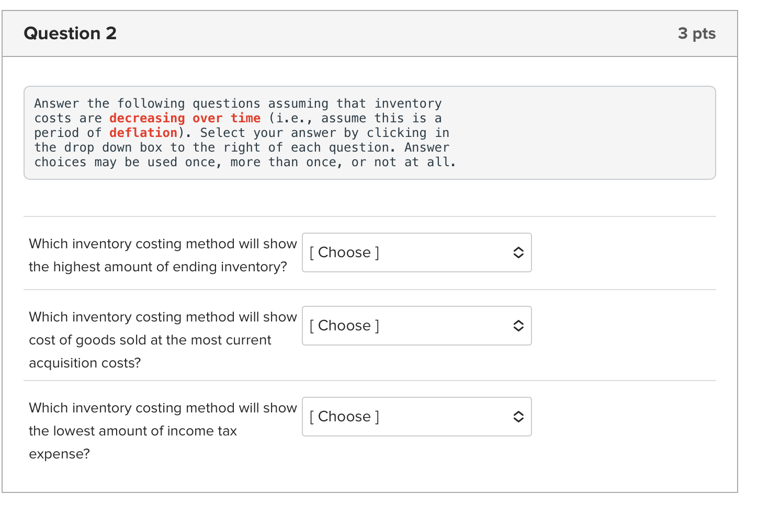The width and height of the screenshot is (758, 506).
Task: Click the "Question 2" heading
Action: [x=70, y=33]
